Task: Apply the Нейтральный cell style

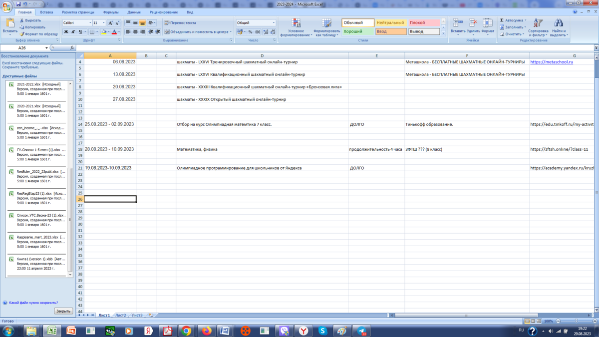Action: [391, 23]
